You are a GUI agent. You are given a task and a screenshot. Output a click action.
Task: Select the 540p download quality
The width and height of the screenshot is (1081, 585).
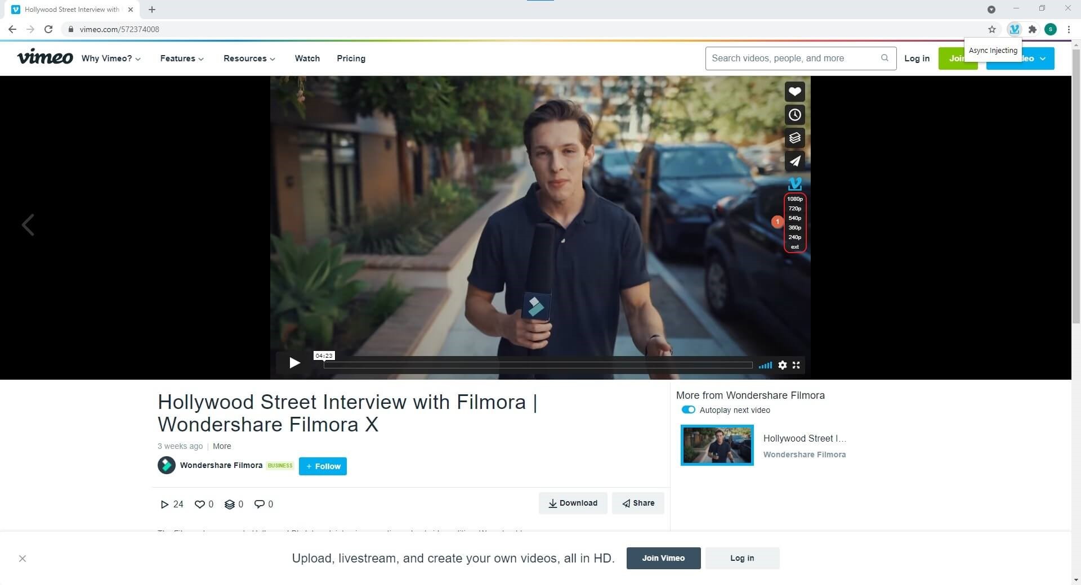click(x=794, y=218)
